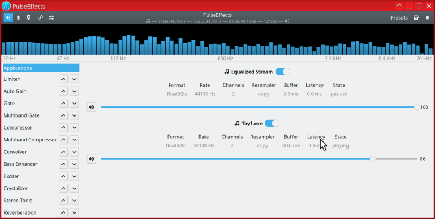Screen dimensions: 435x219
Task: Open the output effects speaker tab
Action: 8,18
